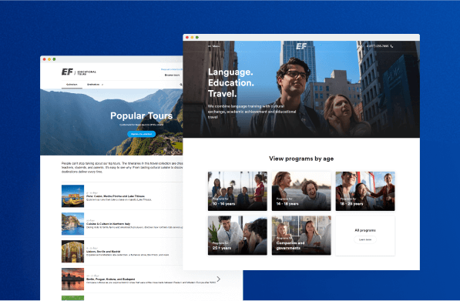Open Programs for 25+ years tile
The height and width of the screenshot is (301, 460).
[x=237, y=236]
